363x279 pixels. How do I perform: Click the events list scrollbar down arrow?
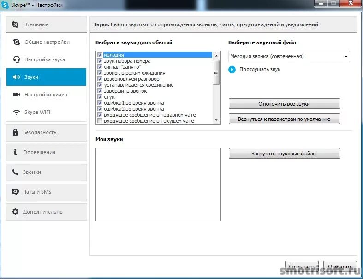[216, 120]
